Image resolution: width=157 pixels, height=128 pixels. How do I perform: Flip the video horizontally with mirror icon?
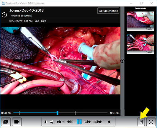coord(46,122)
